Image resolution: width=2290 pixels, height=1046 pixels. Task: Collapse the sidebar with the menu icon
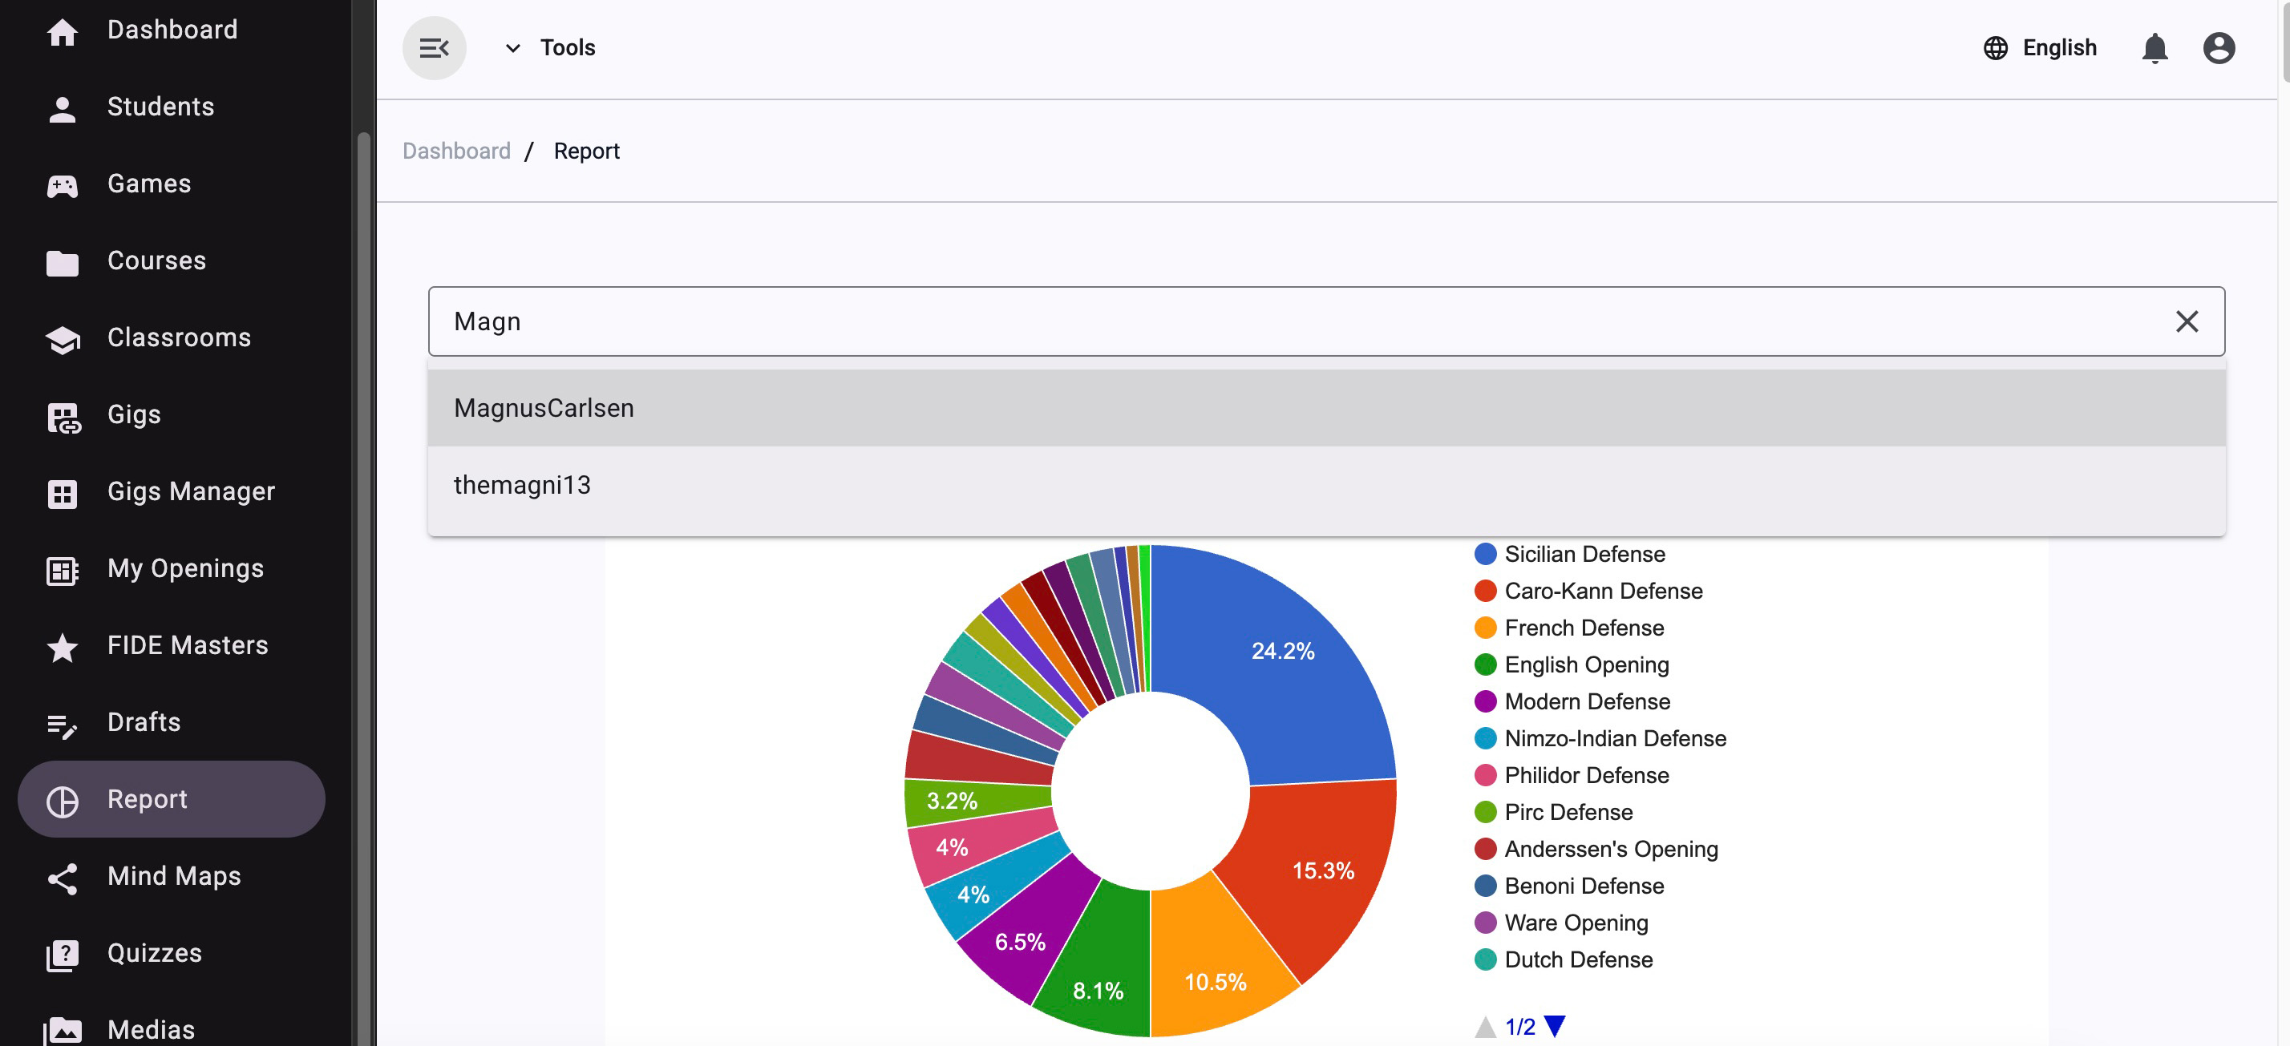[x=434, y=48]
